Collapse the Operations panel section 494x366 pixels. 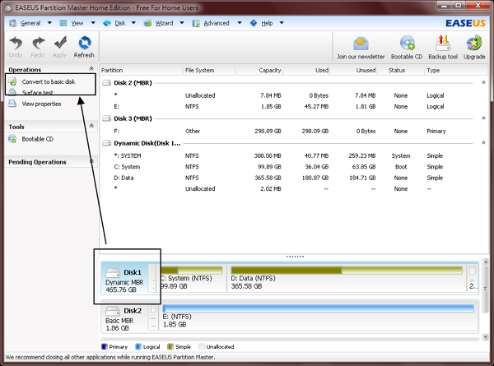click(x=91, y=70)
